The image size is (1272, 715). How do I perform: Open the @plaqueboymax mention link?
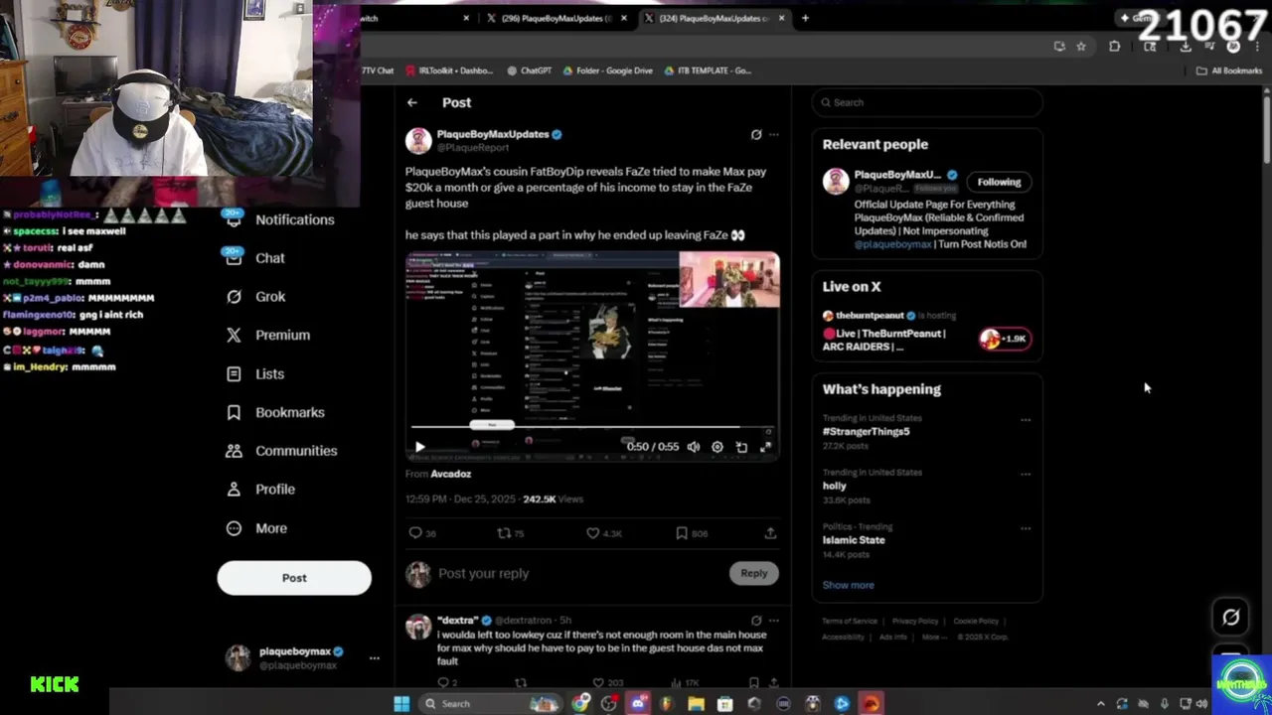click(x=893, y=244)
